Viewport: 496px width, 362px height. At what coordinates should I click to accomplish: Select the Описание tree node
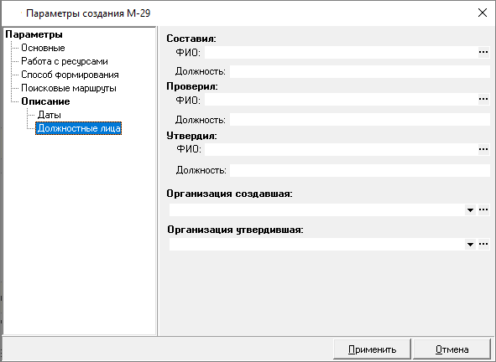point(45,101)
